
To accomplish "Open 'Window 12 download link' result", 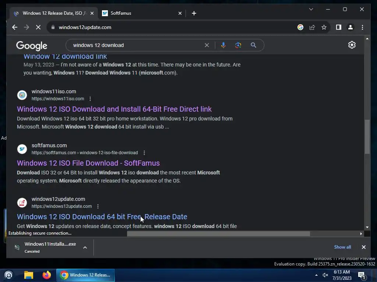I will tap(65, 56).
